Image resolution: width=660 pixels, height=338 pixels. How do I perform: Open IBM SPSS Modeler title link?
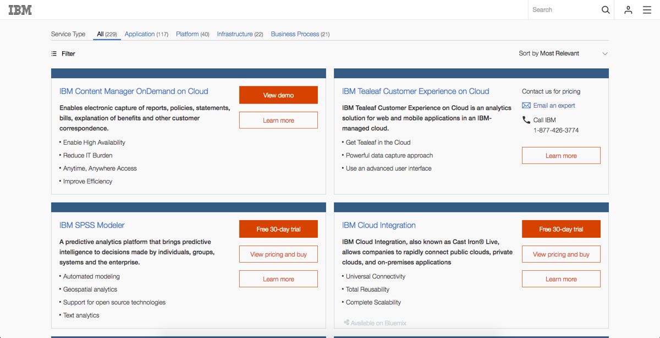click(x=92, y=225)
